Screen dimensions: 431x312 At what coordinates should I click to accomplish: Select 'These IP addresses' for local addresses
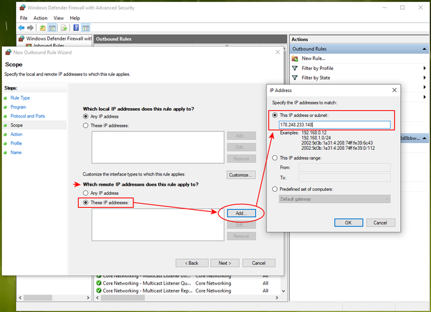(86, 125)
